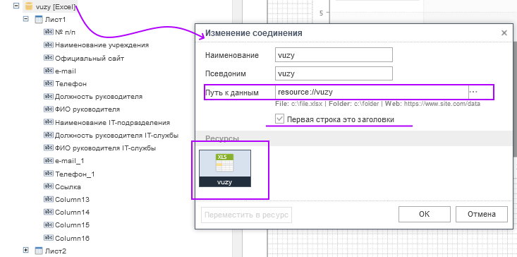Confirm with the ОК button

point(425,214)
